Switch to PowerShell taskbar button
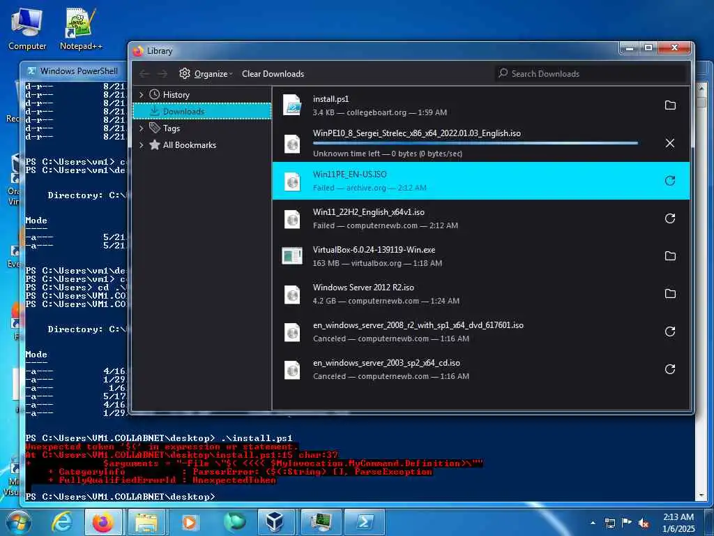This screenshot has height=536, width=714. (364, 522)
